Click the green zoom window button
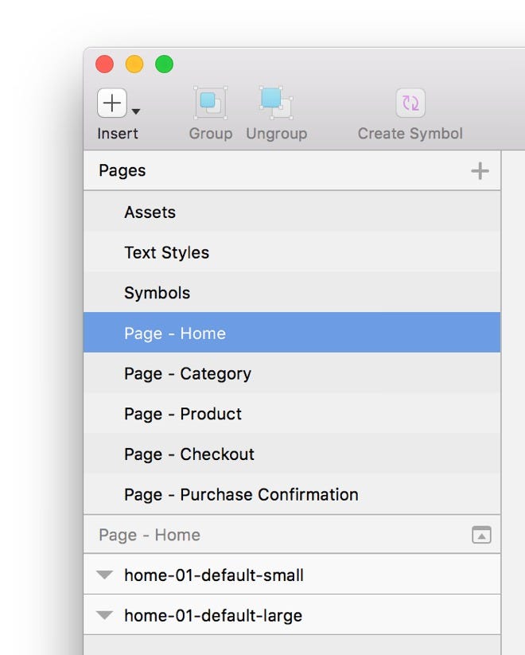This screenshot has width=525, height=655. [164, 64]
